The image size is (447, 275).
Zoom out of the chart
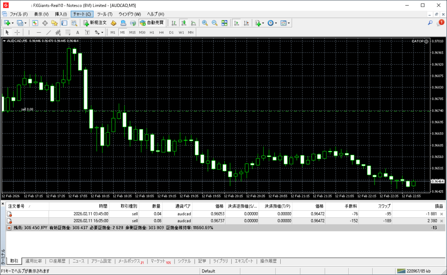(x=214, y=23)
